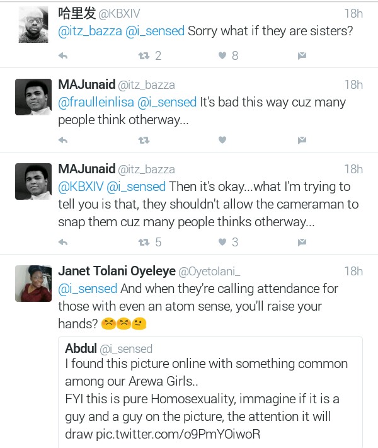Screen dimensions: 378x448
Task: Open KBXIV's profile picture
Action: (x=33, y=25)
